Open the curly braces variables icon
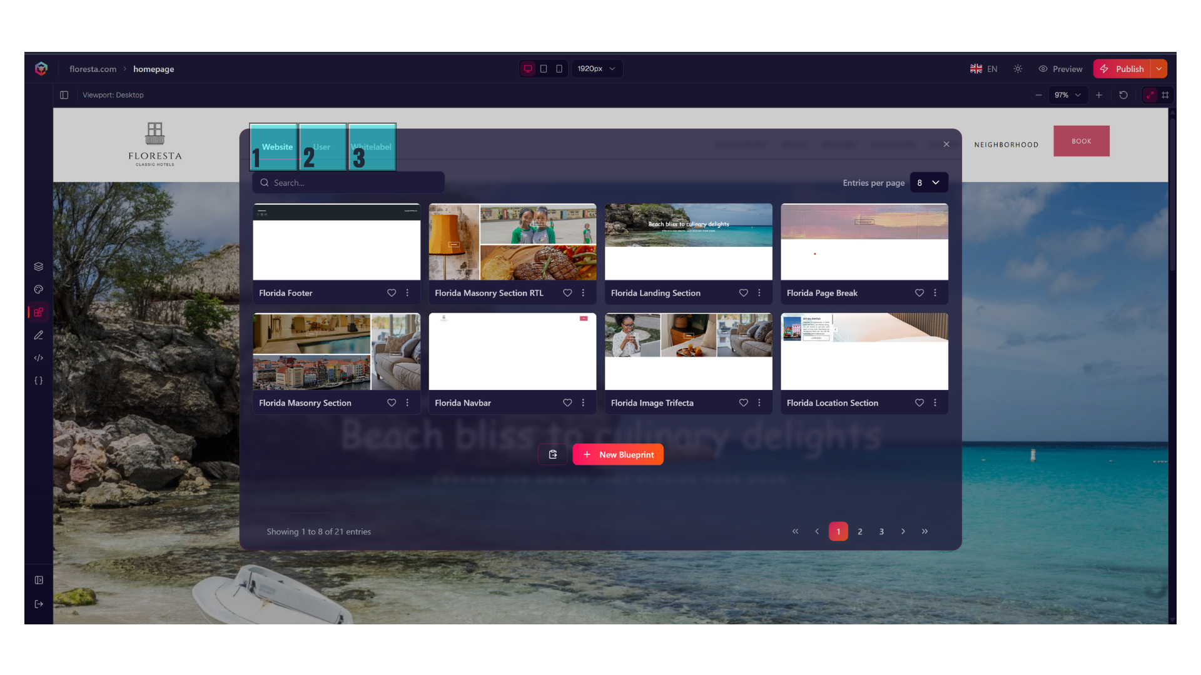Image resolution: width=1201 pixels, height=675 pixels. pyautogui.click(x=38, y=381)
